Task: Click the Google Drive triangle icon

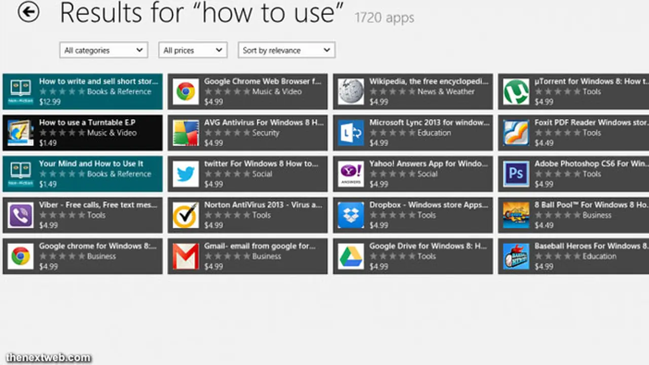Action: [351, 256]
